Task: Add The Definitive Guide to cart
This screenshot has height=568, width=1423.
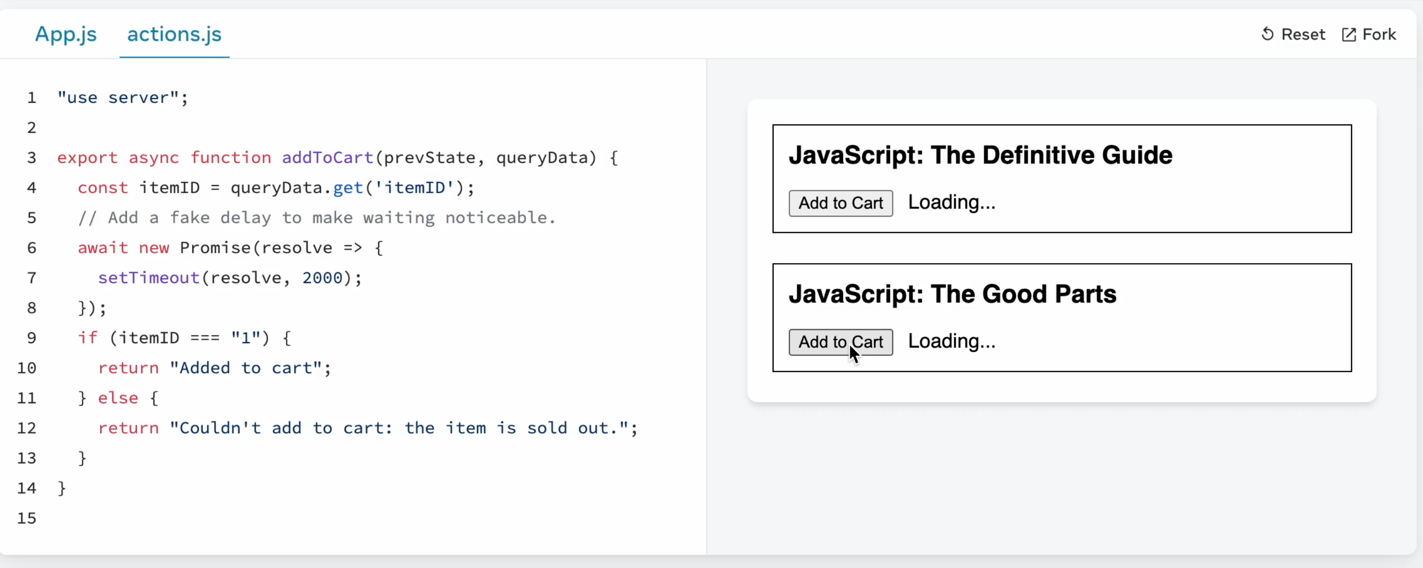Action: (840, 204)
